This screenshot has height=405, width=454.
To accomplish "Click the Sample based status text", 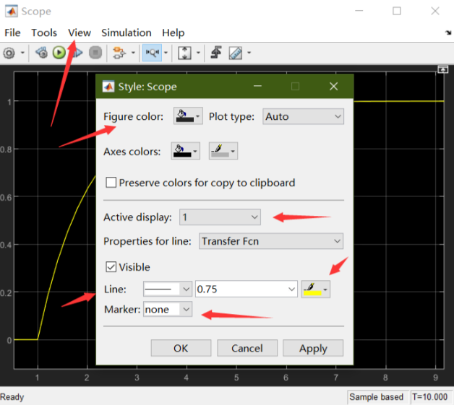I will (376, 397).
